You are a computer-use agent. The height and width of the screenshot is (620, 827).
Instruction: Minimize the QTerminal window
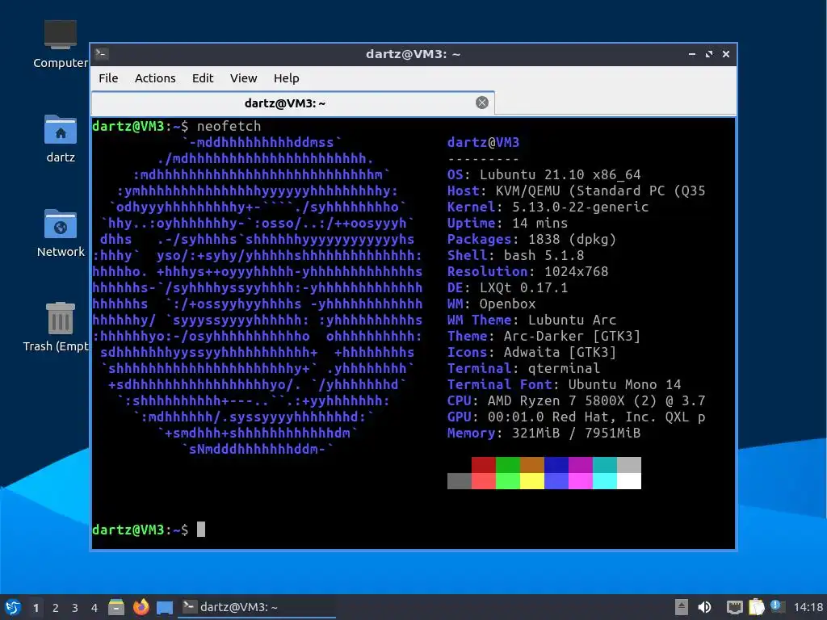click(x=691, y=54)
